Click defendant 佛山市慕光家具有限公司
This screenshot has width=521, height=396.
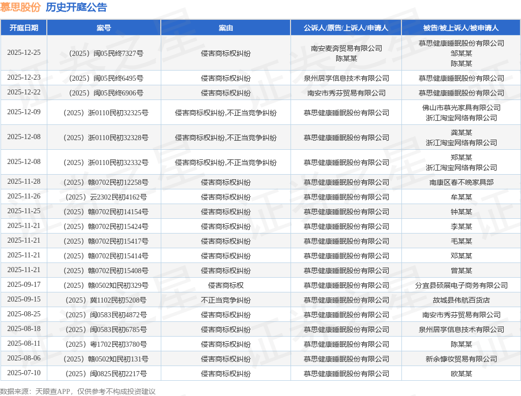(461, 108)
